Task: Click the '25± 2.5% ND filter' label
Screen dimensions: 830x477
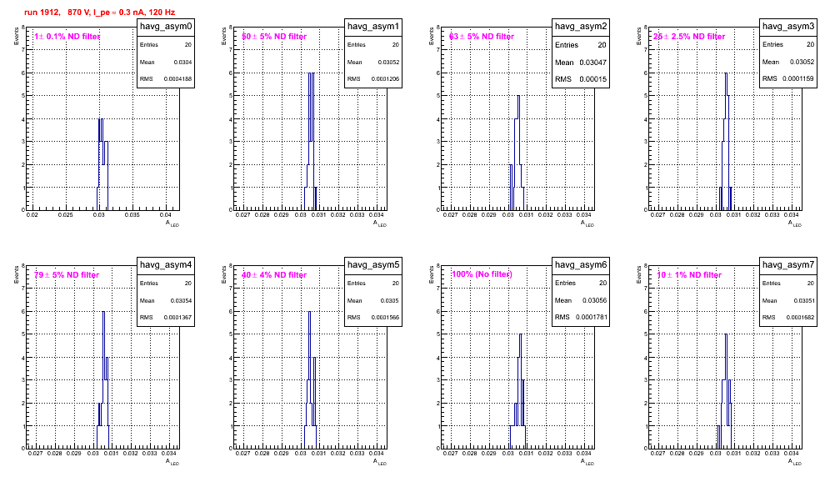Action: coord(689,37)
